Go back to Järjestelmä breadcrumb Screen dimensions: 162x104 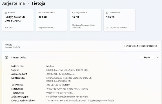click(x=14, y=3)
